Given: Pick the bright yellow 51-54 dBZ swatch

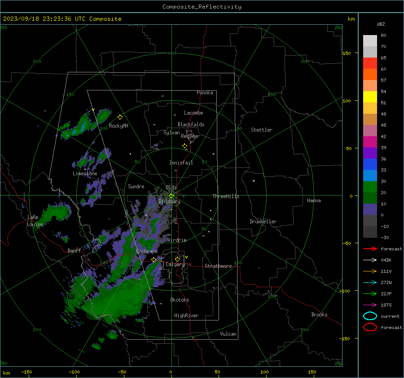Looking at the screenshot, I should click(x=370, y=97).
